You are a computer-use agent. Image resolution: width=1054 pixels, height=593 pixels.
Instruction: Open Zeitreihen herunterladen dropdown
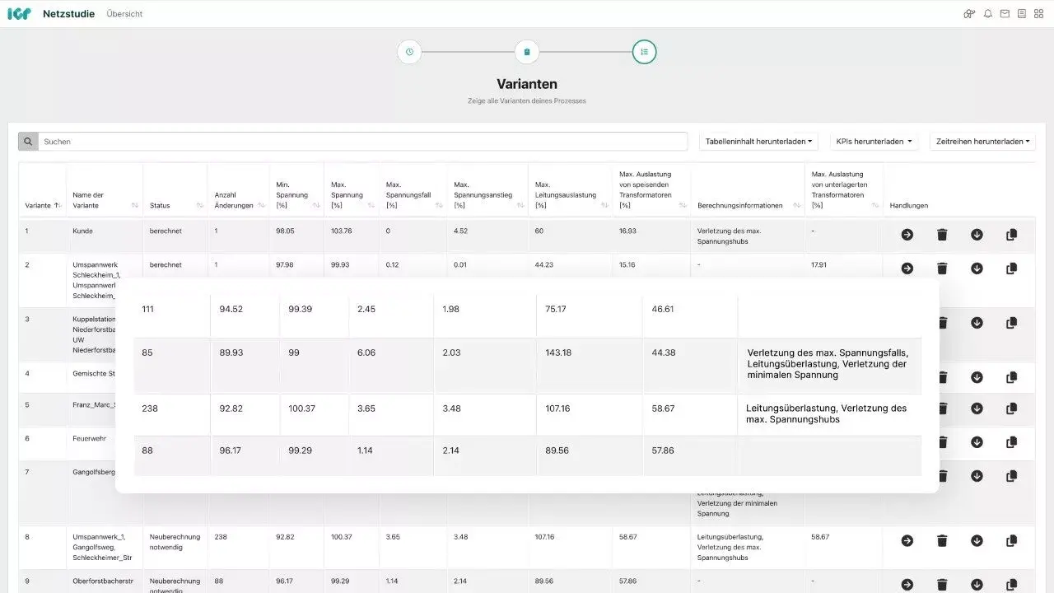[x=982, y=142]
